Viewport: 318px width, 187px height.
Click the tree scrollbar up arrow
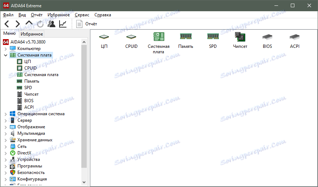pyautogui.click(x=84, y=42)
